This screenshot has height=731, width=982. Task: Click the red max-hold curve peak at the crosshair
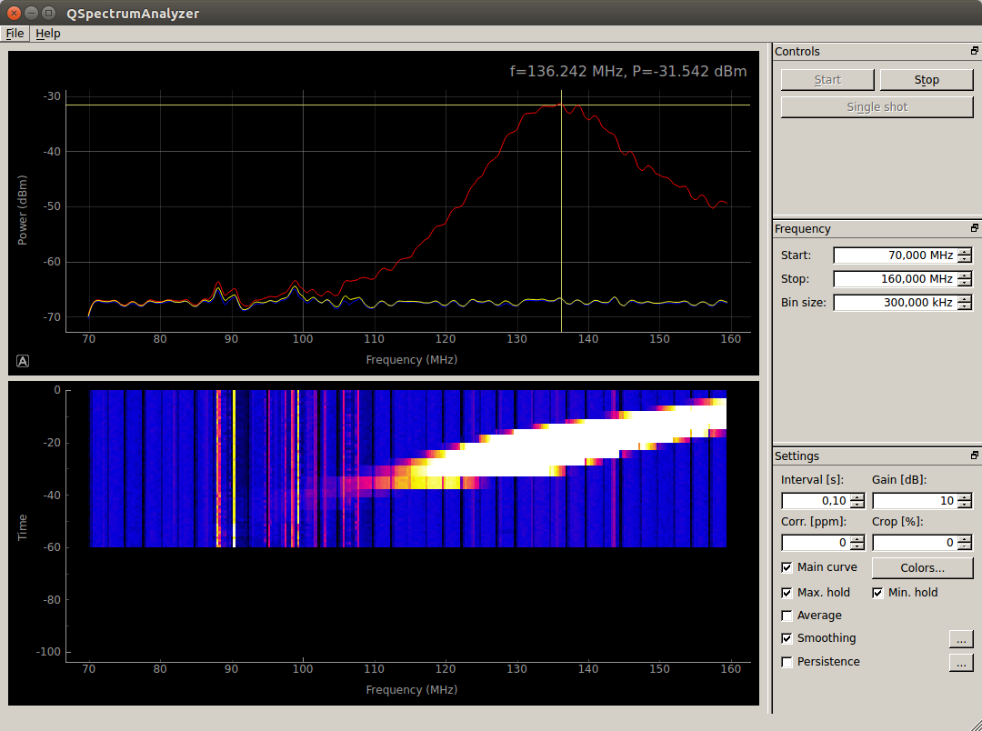click(561, 105)
